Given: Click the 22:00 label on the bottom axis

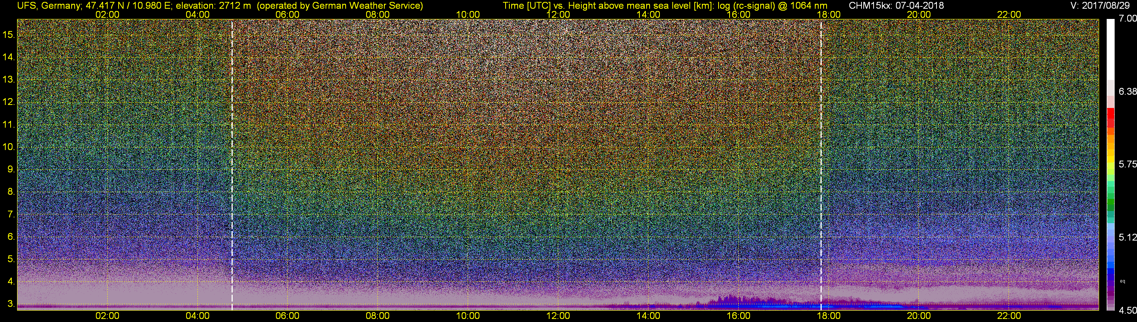Looking at the screenshot, I should point(1009,316).
